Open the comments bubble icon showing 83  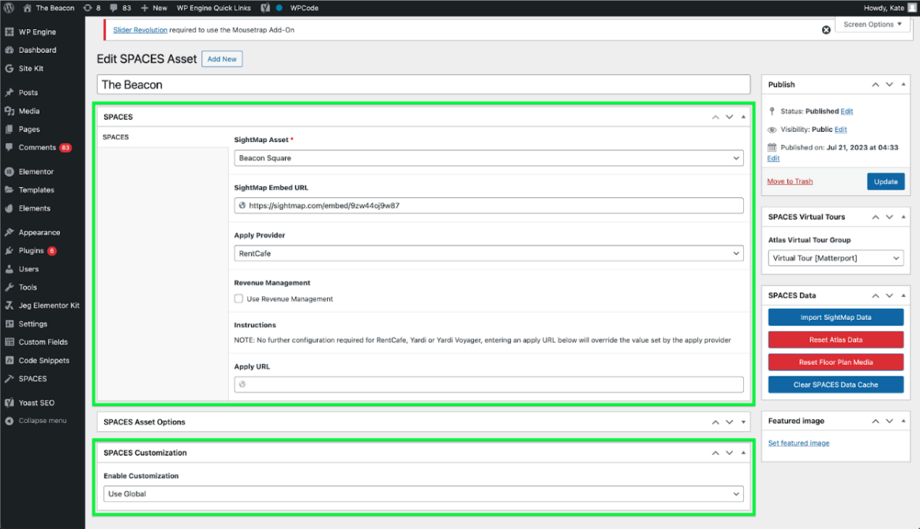[x=113, y=8]
